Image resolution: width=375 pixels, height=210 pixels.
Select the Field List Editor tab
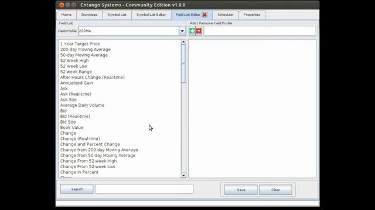click(x=188, y=15)
